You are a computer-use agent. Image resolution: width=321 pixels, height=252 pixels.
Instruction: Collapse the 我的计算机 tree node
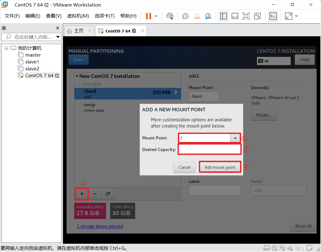pyautogui.click(x=6, y=48)
